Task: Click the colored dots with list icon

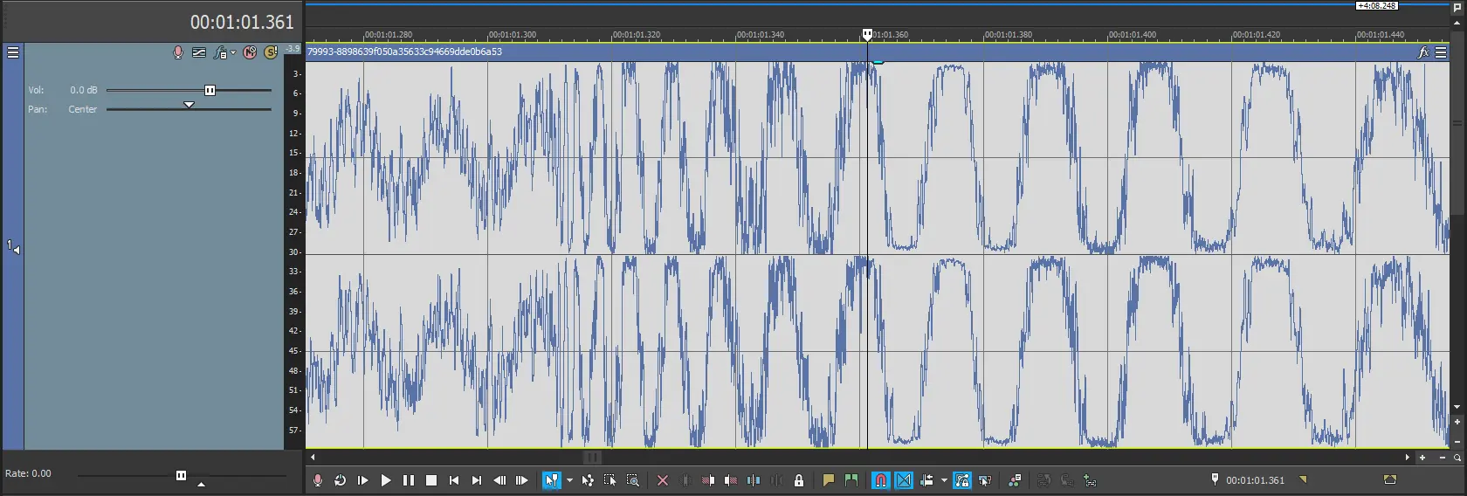Action: pyautogui.click(x=1015, y=480)
